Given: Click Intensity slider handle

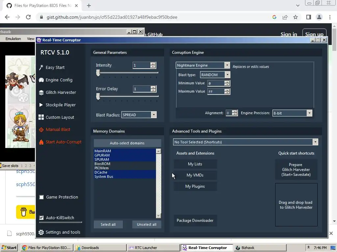Looking at the screenshot, I should [98, 73].
